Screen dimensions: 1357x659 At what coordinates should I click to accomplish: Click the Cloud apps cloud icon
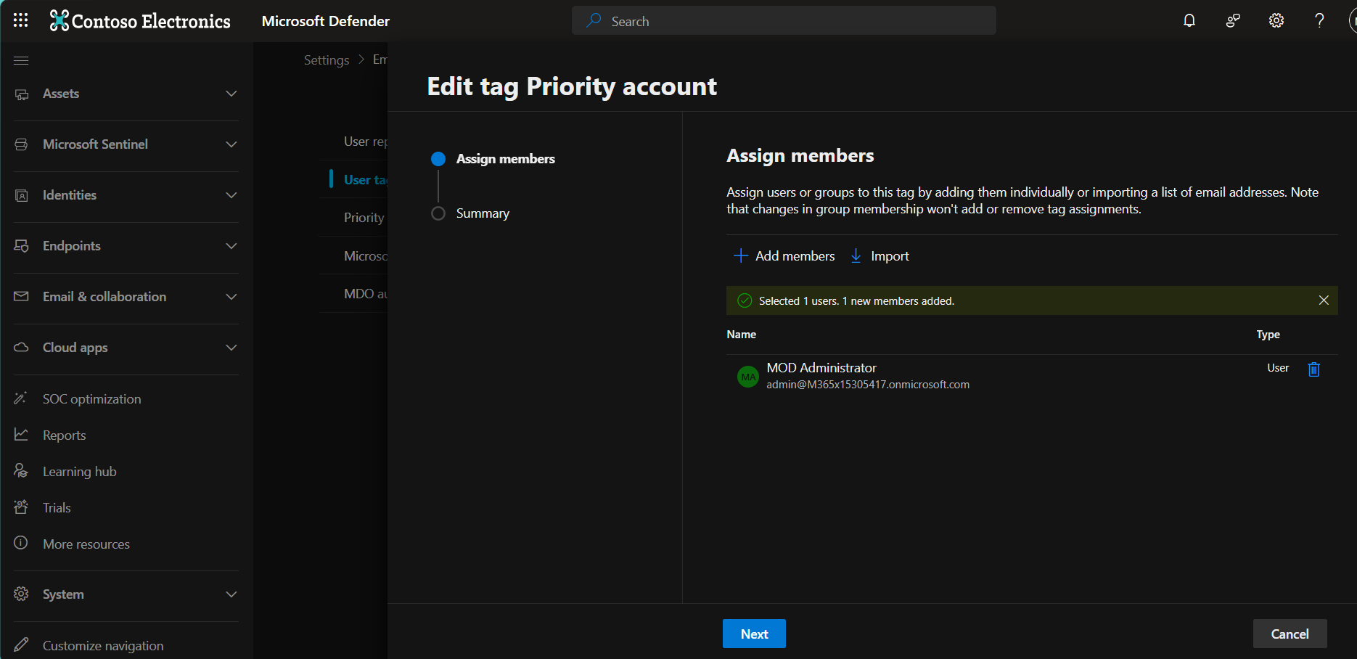pos(22,347)
